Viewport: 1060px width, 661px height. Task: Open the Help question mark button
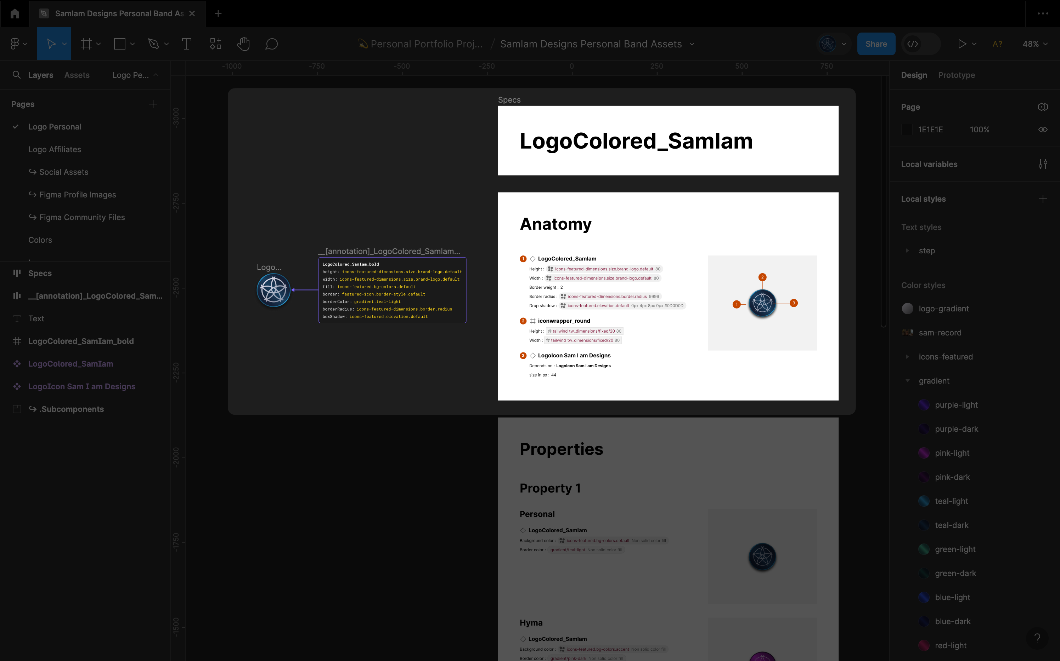coord(1037,638)
